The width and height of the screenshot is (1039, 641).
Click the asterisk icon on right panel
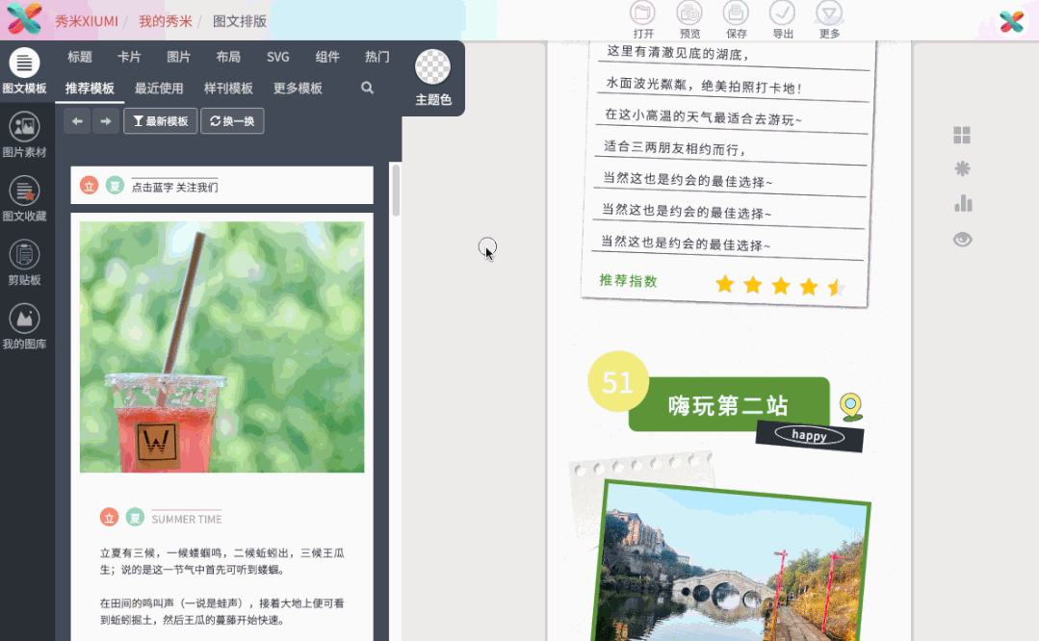[x=962, y=168]
